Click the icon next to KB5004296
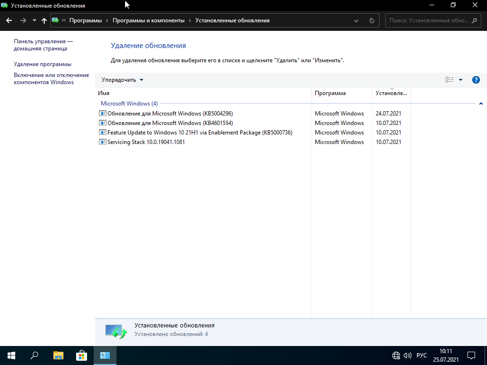Image resolution: width=487 pixels, height=365 pixels. 103,113
